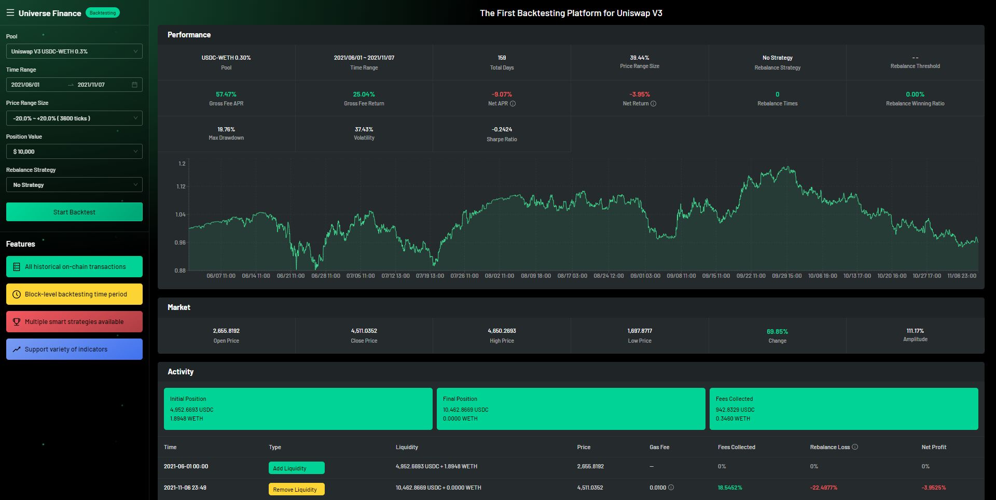Open the Pool dropdown Uniswap V3 USDC-WETH
The image size is (996, 500).
coord(74,51)
